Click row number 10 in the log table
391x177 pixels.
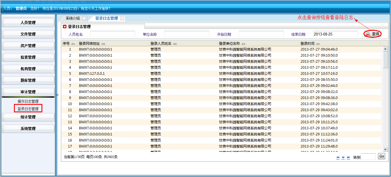pyautogui.click(x=70, y=104)
